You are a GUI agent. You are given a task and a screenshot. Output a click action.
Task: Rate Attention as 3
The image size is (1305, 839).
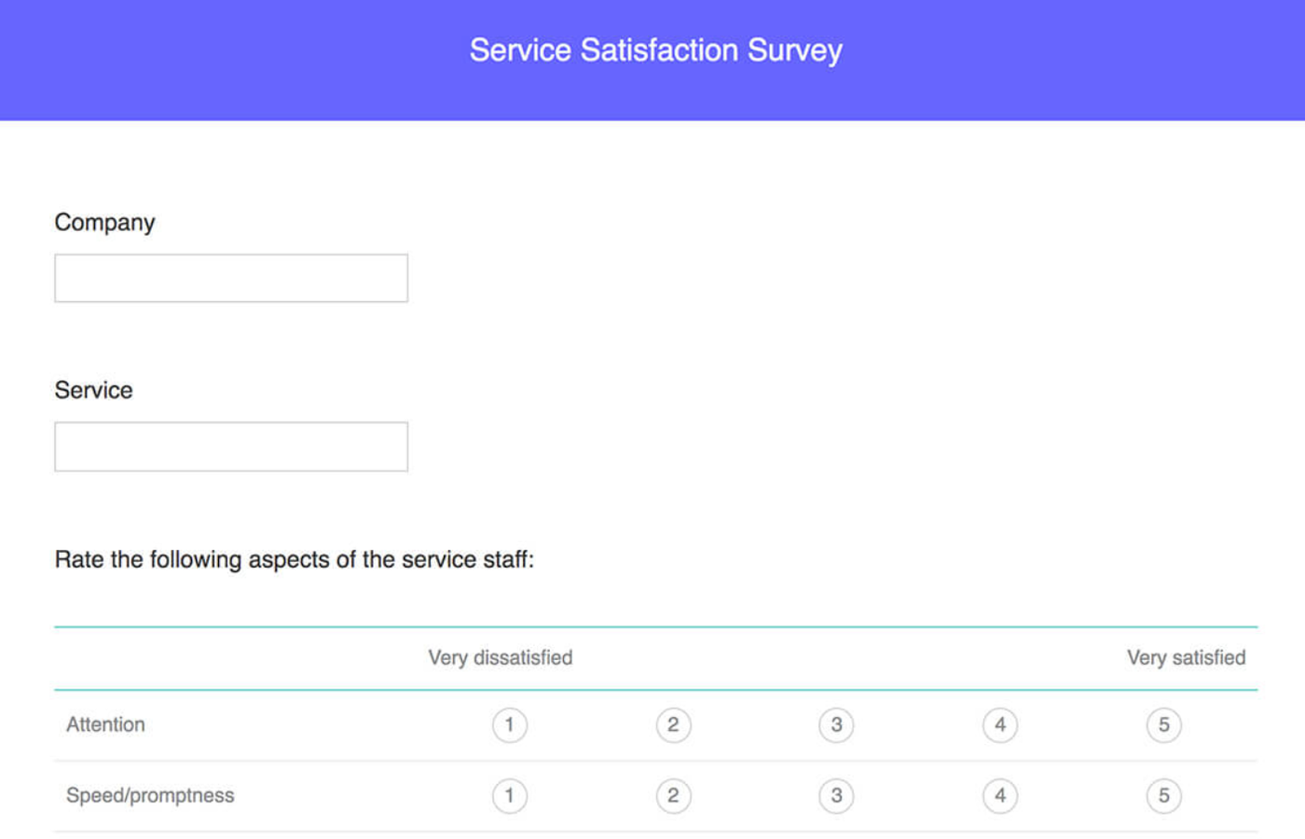pyautogui.click(x=836, y=725)
